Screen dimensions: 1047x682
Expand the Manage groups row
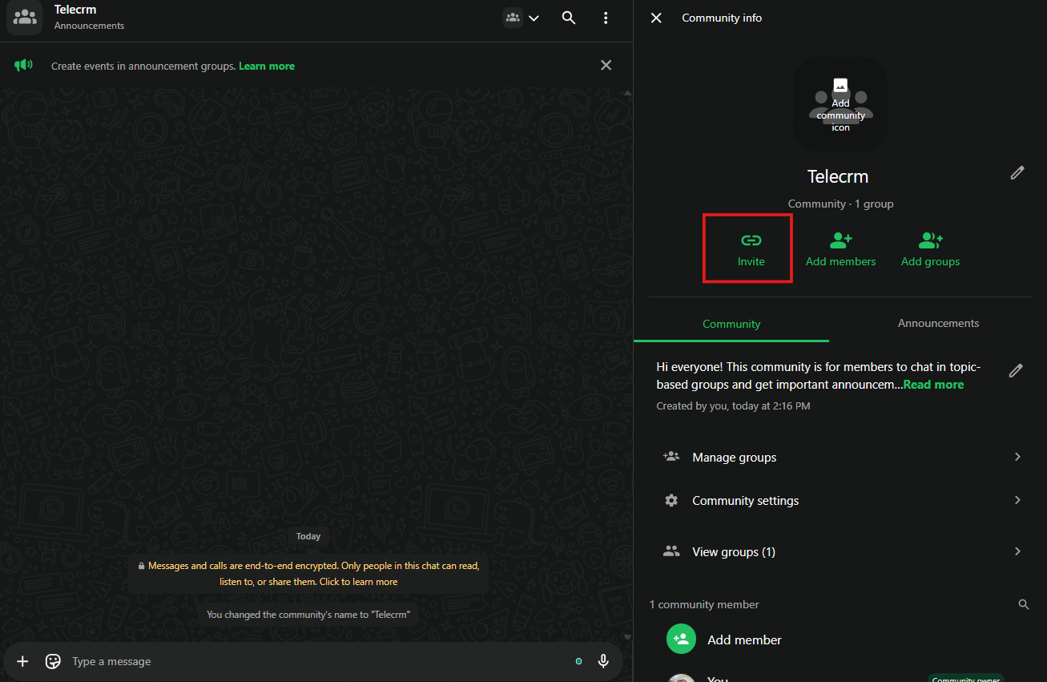840,457
